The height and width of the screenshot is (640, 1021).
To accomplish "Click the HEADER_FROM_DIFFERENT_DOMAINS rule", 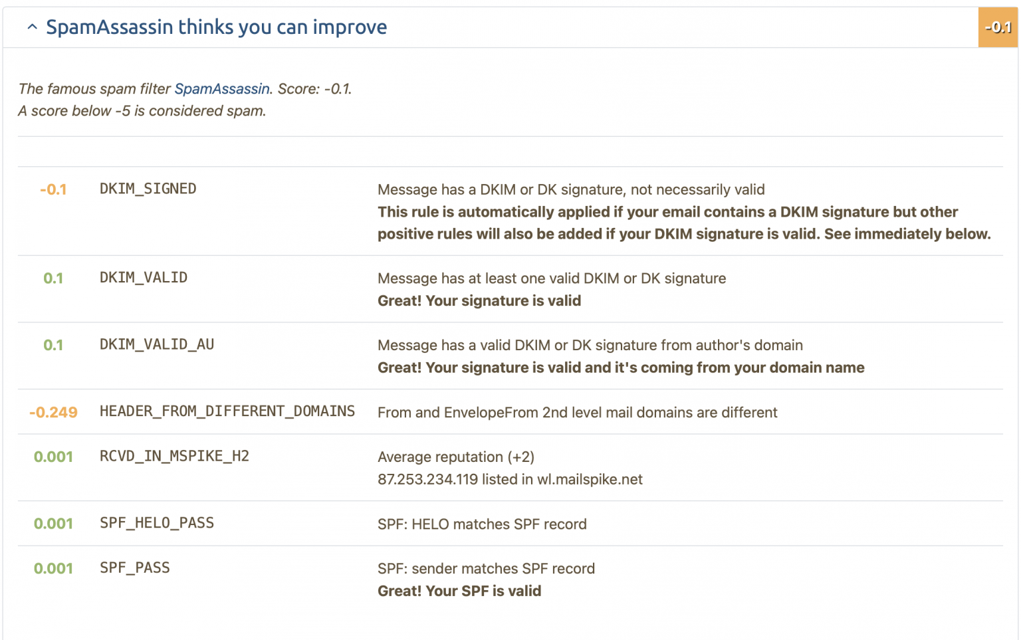I will [x=227, y=411].
